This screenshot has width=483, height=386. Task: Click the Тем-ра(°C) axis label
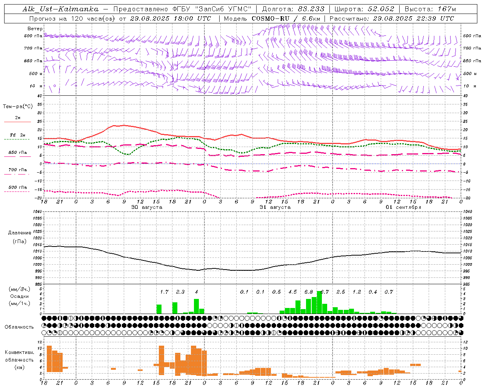click(18, 107)
